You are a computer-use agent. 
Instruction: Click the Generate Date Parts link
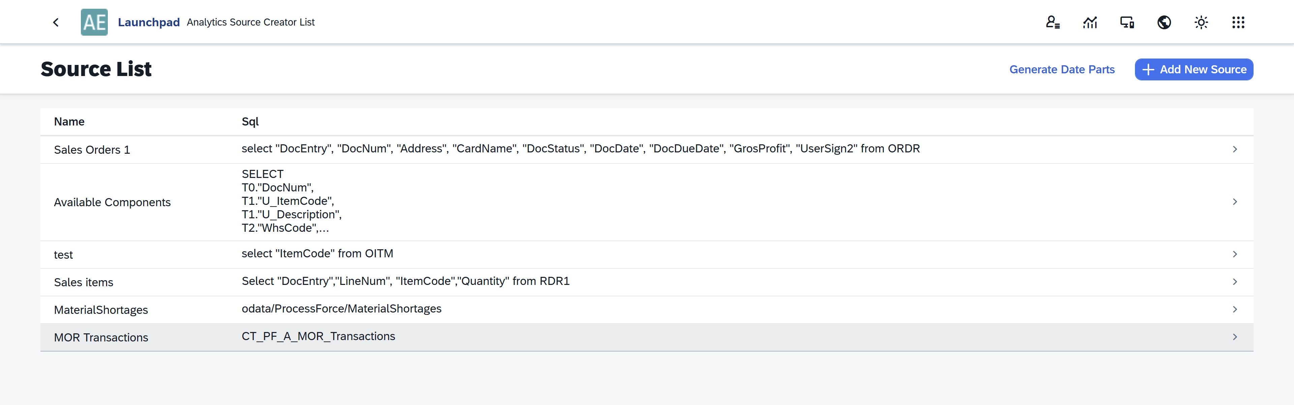[1062, 69]
